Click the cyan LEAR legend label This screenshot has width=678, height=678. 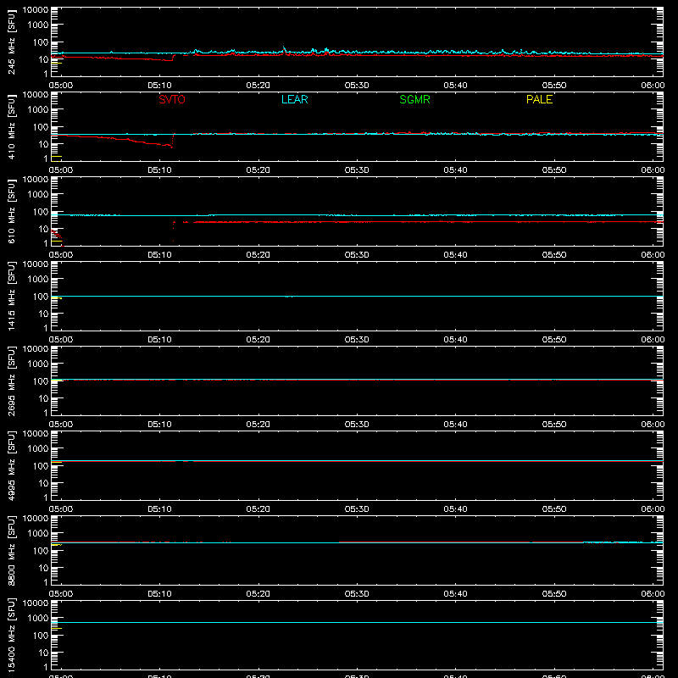pyautogui.click(x=294, y=99)
